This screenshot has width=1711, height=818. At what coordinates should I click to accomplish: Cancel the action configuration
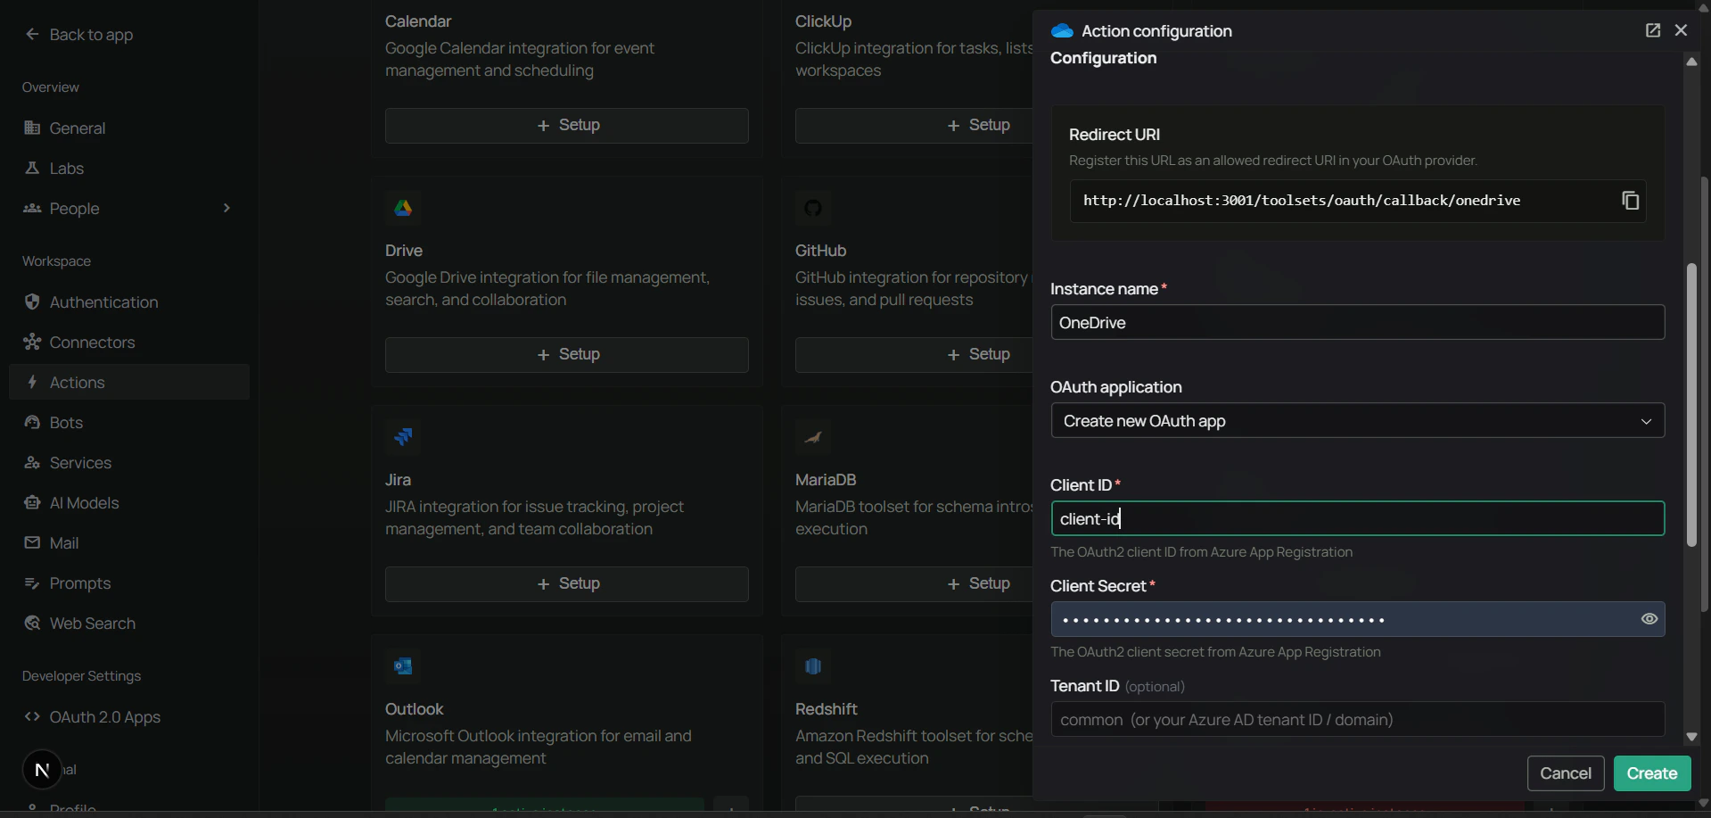[1566, 773]
